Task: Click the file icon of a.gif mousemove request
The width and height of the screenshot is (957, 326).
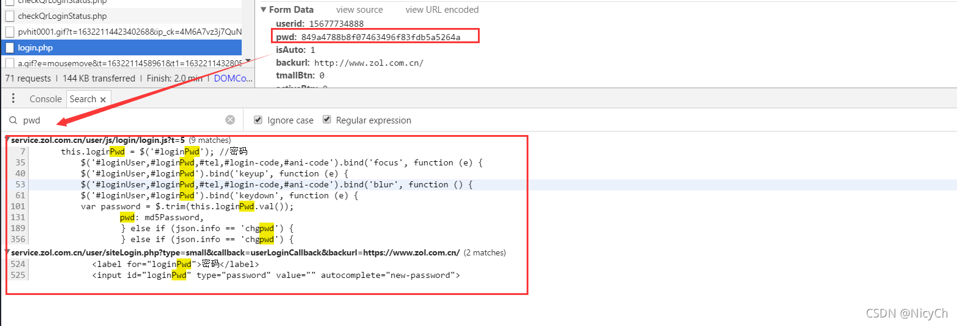Action: (x=9, y=63)
